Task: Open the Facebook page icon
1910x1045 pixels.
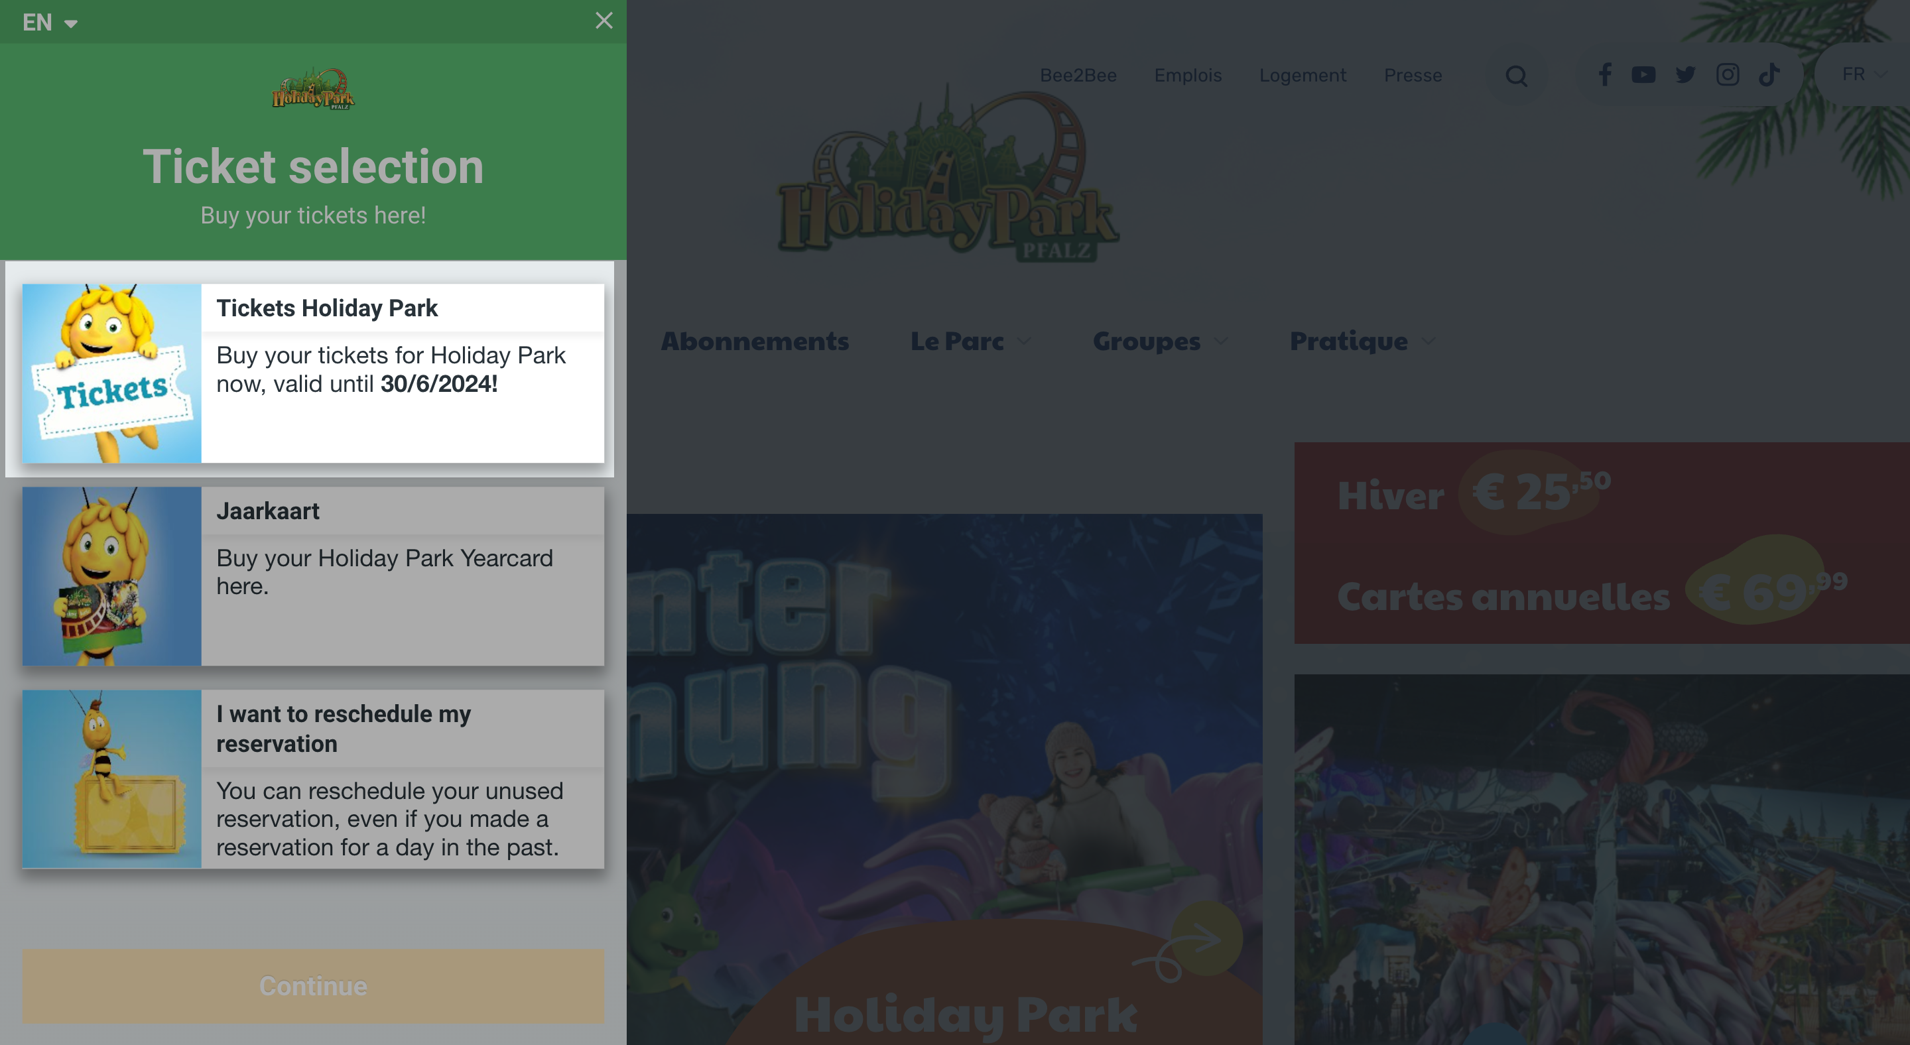Action: pyautogui.click(x=1604, y=74)
